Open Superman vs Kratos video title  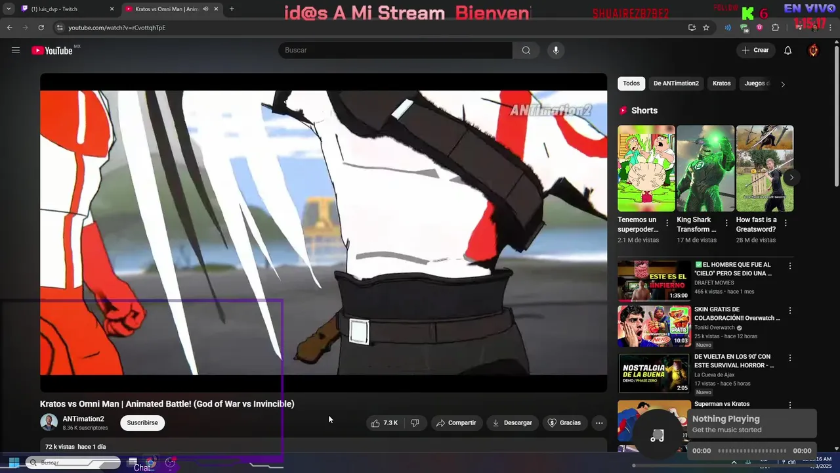point(722,404)
